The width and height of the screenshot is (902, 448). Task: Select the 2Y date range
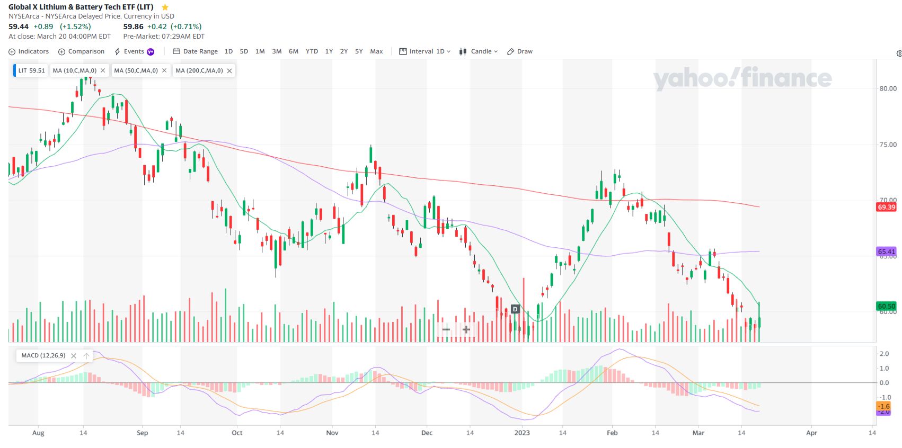[x=344, y=51]
